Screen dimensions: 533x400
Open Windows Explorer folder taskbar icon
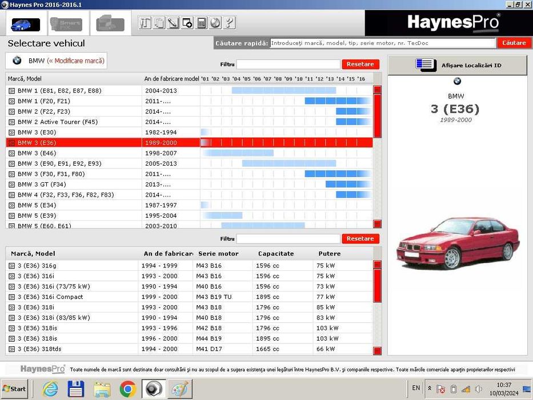click(x=102, y=389)
